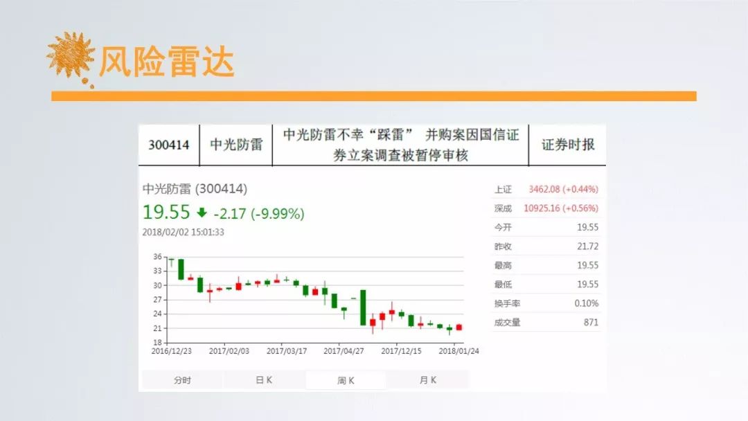The image size is (748, 421).
Task: Open the 中光防雷不幸“踩雷” news headline
Action: pyautogui.click(x=400, y=145)
